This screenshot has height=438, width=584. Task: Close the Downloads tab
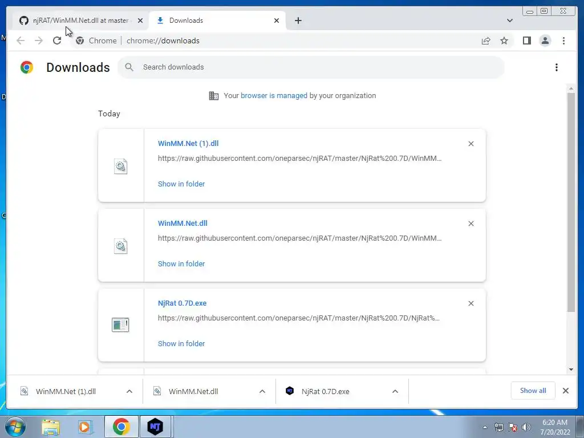point(277,21)
